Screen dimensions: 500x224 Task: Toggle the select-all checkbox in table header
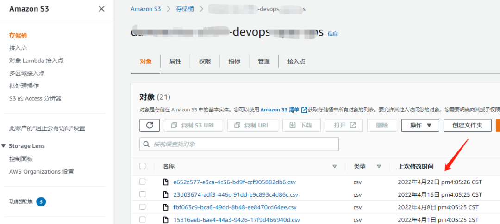(143, 166)
